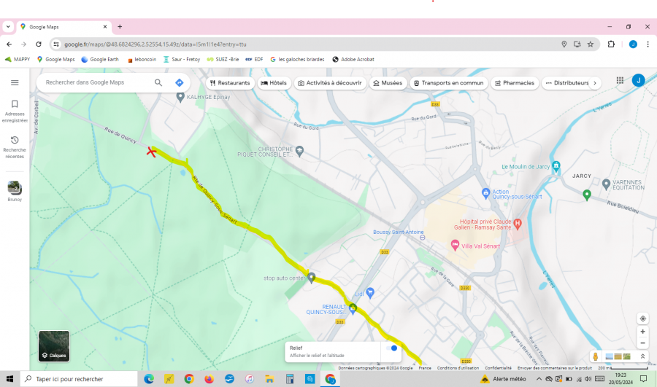657x387 pixels.
Task: Select the Pharmacies category chip
Action: [514, 83]
